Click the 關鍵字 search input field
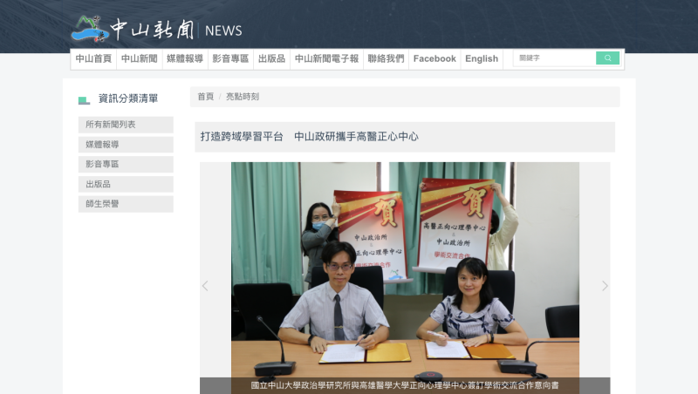The width and height of the screenshot is (698, 394). [554, 58]
